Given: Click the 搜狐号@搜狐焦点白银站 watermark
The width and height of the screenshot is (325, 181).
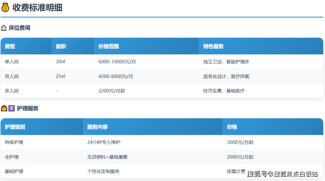Looking at the screenshot, I should [282, 174].
